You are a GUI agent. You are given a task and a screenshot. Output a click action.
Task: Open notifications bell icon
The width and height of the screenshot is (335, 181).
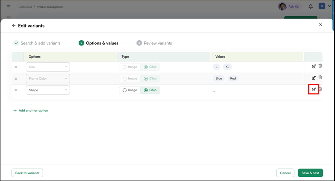[x=311, y=7]
